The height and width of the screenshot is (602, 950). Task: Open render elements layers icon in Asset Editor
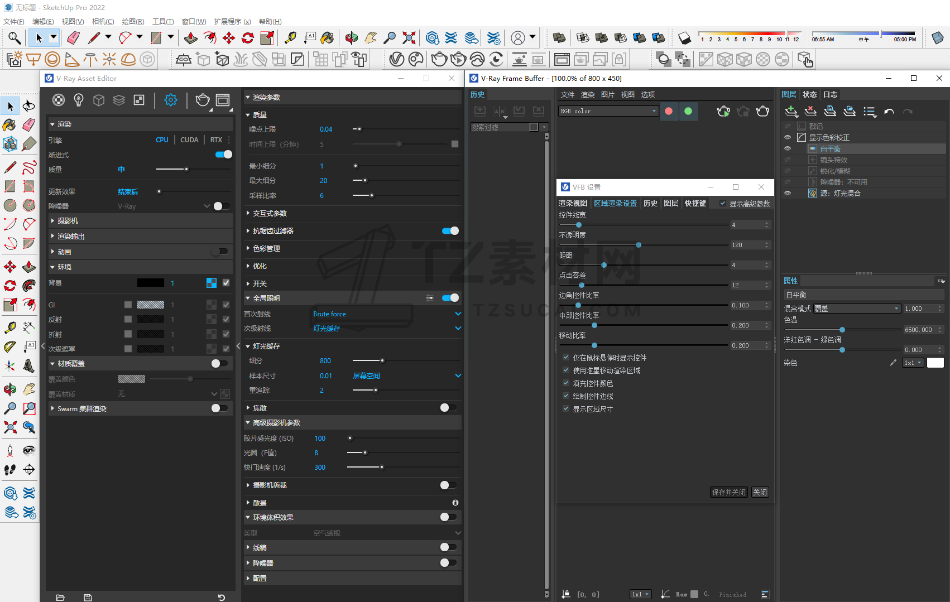click(119, 100)
